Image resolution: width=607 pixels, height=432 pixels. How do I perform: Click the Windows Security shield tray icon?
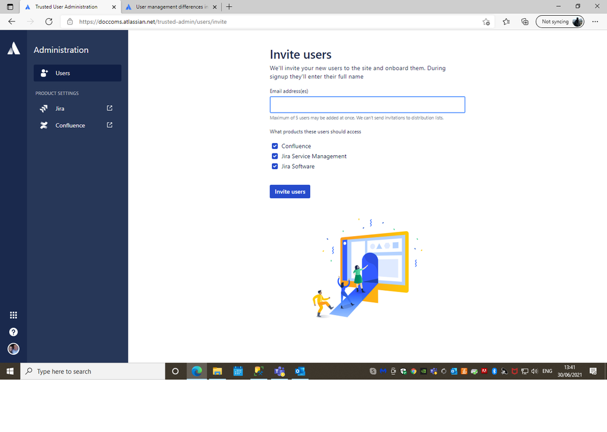pyautogui.click(x=403, y=371)
